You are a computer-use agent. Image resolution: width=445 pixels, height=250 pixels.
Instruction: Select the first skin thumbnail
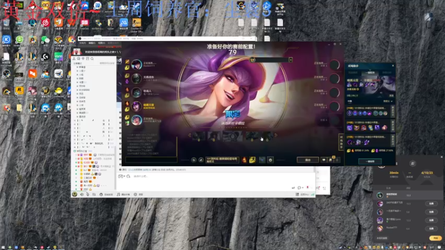[x=199, y=136]
